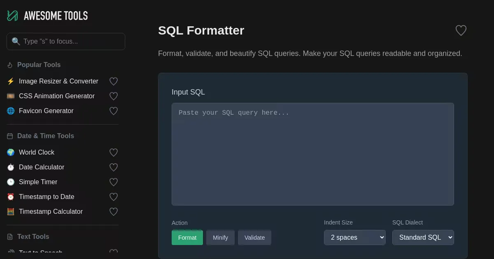
Task: Open the Date Calculator tool
Action: [x=42, y=167]
